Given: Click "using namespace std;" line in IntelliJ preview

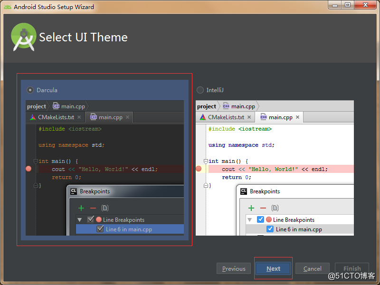Looking at the screenshot, I should (241, 145).
